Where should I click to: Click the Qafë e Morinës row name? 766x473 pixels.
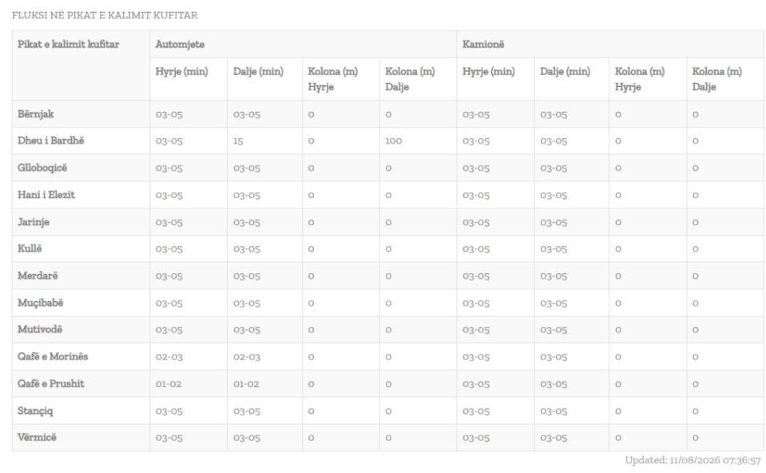coord(53,356)
